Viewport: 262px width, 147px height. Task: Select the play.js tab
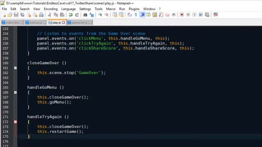[x=56, y=22]
